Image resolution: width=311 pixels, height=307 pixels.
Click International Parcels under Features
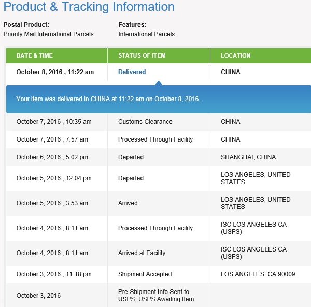click(146, 34)
